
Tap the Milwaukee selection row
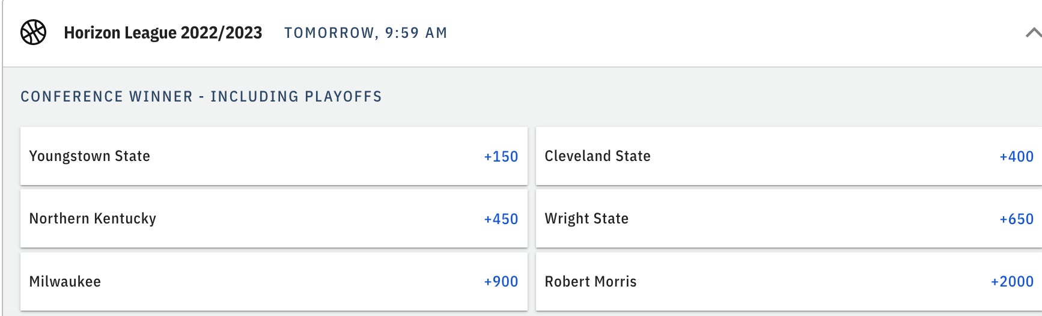click(273, 282)
